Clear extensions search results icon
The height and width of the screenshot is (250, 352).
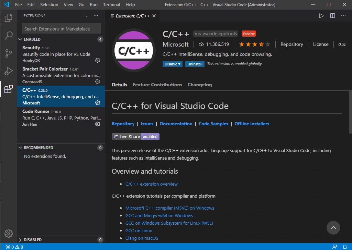pos(85,15)
